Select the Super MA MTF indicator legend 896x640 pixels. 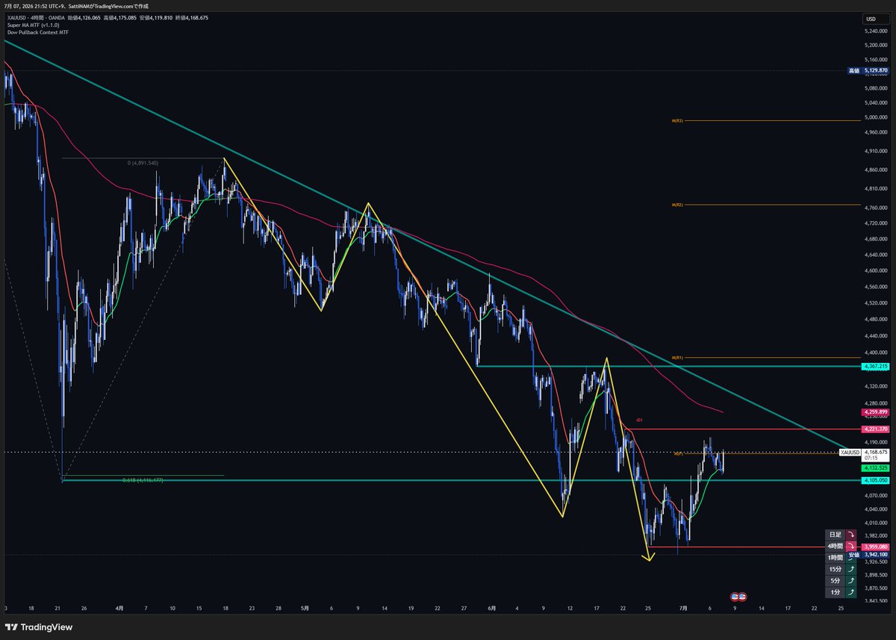(34, 25)
